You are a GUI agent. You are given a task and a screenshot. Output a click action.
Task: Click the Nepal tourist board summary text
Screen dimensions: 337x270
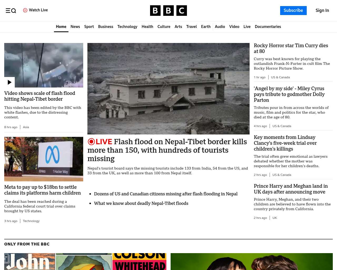[x=168, y=171]
